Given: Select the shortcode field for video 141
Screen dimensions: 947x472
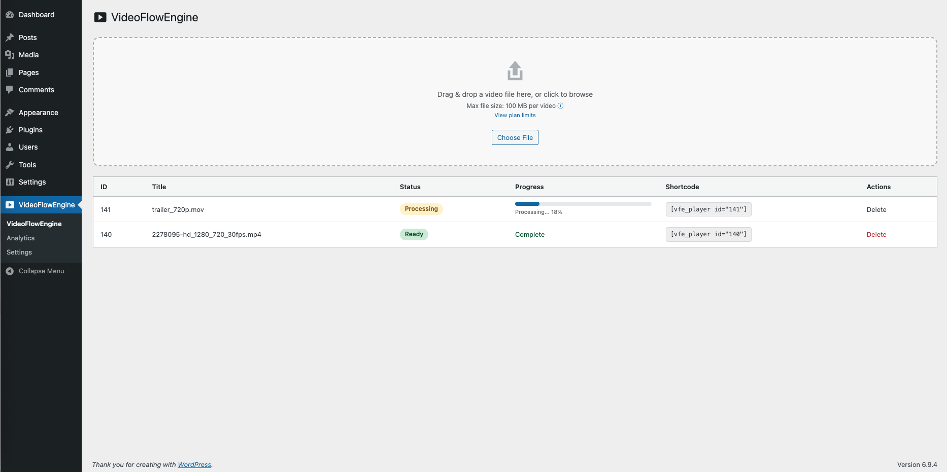Looking at the screenshot, I should coord(708,209).
